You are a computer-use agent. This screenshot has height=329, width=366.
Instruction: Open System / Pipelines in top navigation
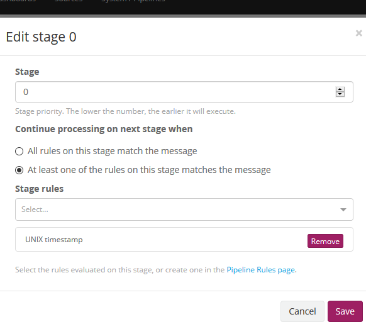[x=133, y=1]
